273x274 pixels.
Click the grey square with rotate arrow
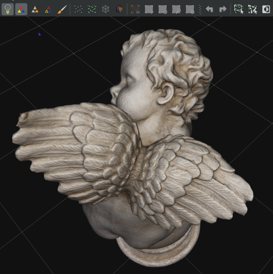pyautogui.click(x=163, y=9)
